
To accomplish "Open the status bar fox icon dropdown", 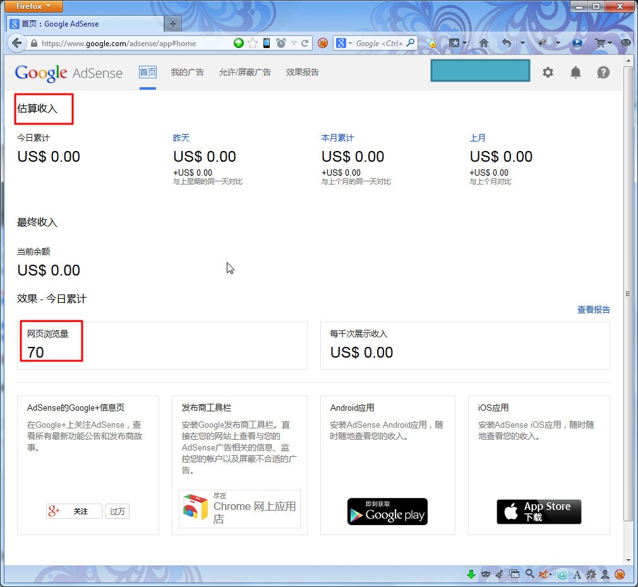I will click(x=551, y=575).
